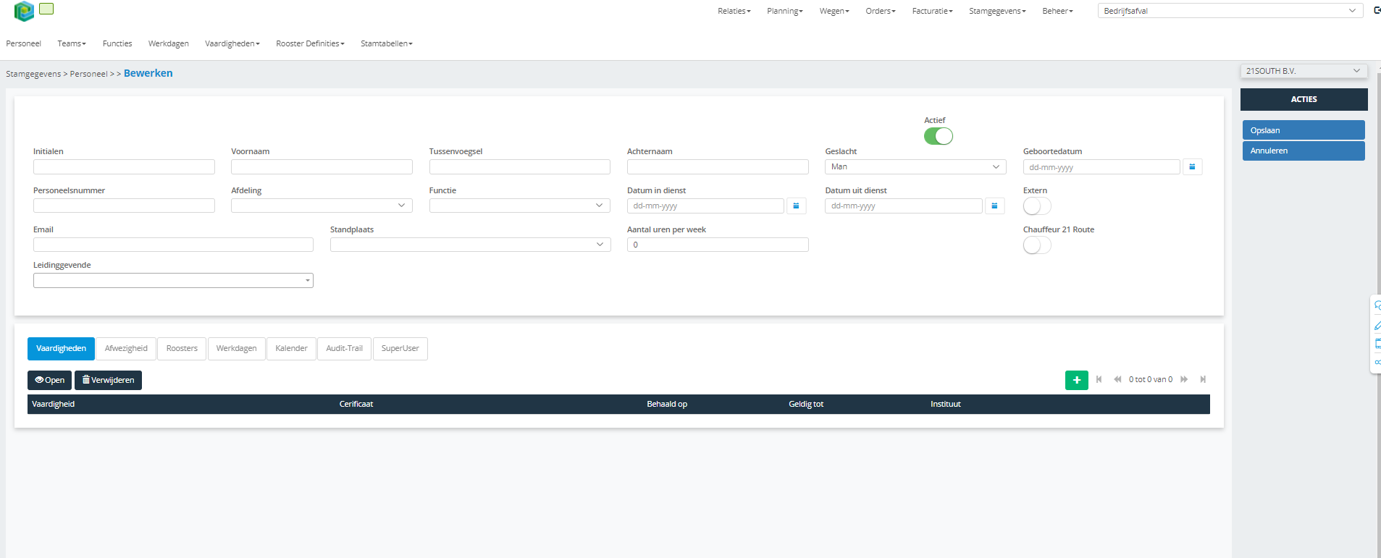1381x558 pixels.
Task: Open the Relaties menu
Action: point(734,11)
